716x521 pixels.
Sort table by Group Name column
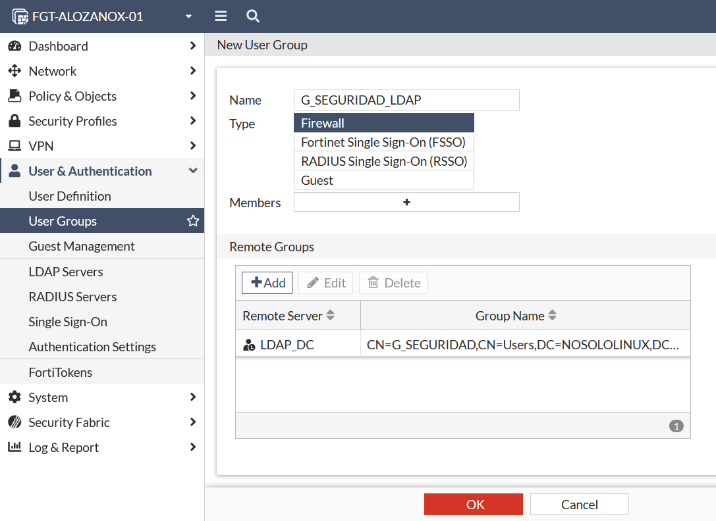(x=553, y=316)
